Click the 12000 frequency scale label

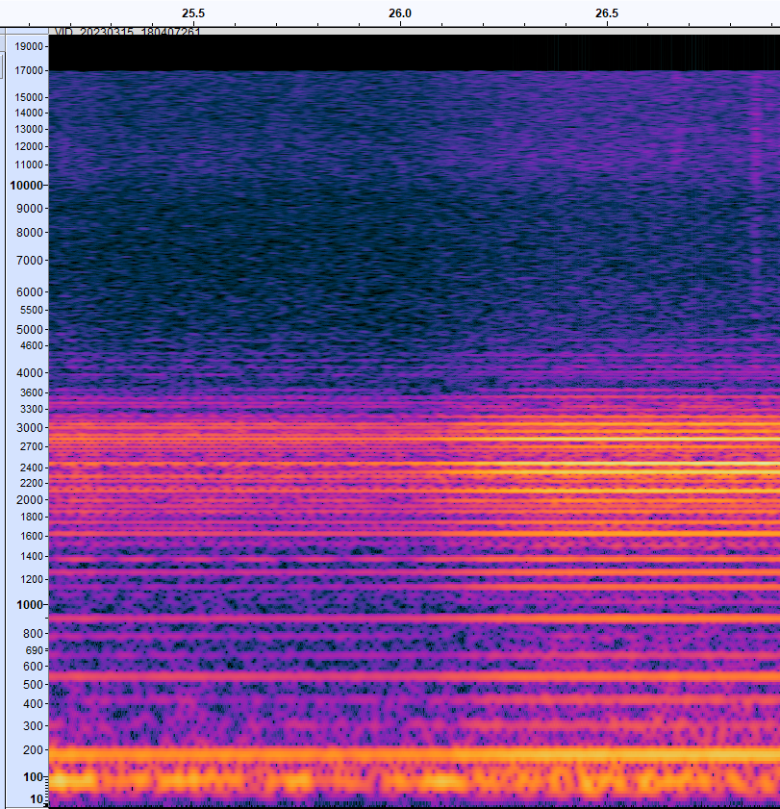point(29,146)
